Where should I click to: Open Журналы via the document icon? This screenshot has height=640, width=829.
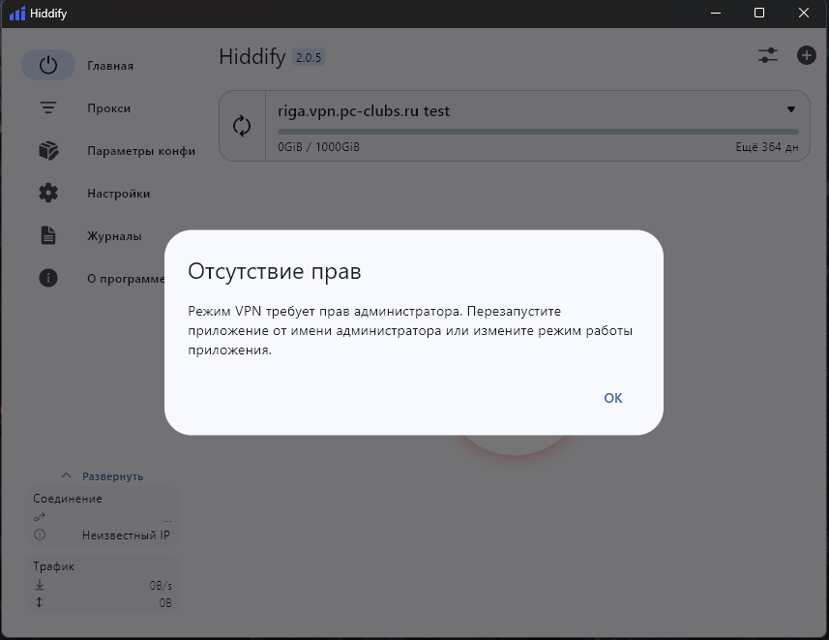[48, 235]
